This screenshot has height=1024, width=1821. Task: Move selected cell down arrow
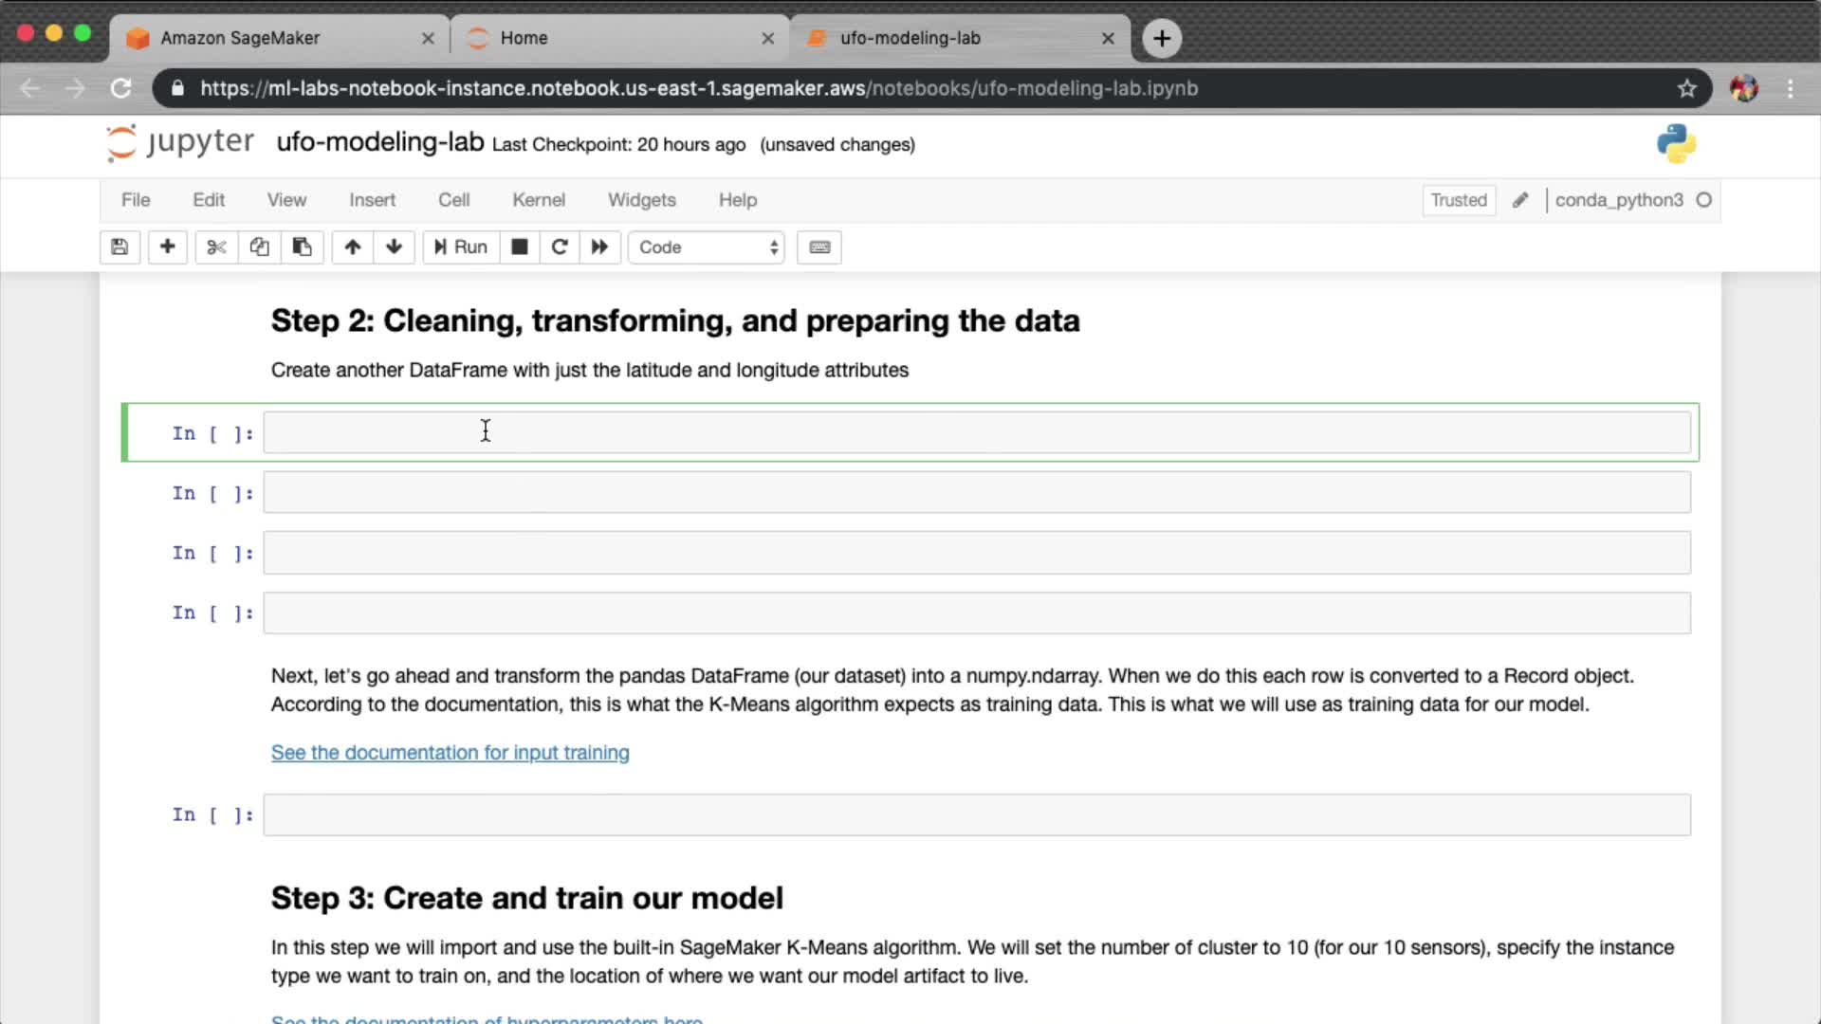(x=395, y=247)
